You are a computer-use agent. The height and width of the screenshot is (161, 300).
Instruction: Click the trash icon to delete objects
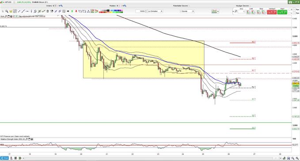click(48, 11)
